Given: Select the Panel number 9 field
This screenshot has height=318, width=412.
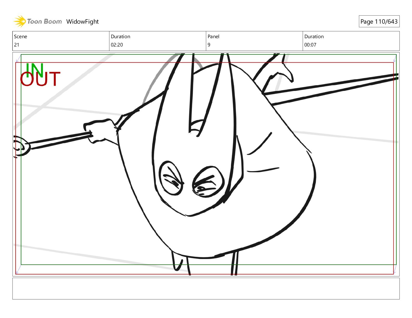Looking at the screenshot, I should [209, 45].
